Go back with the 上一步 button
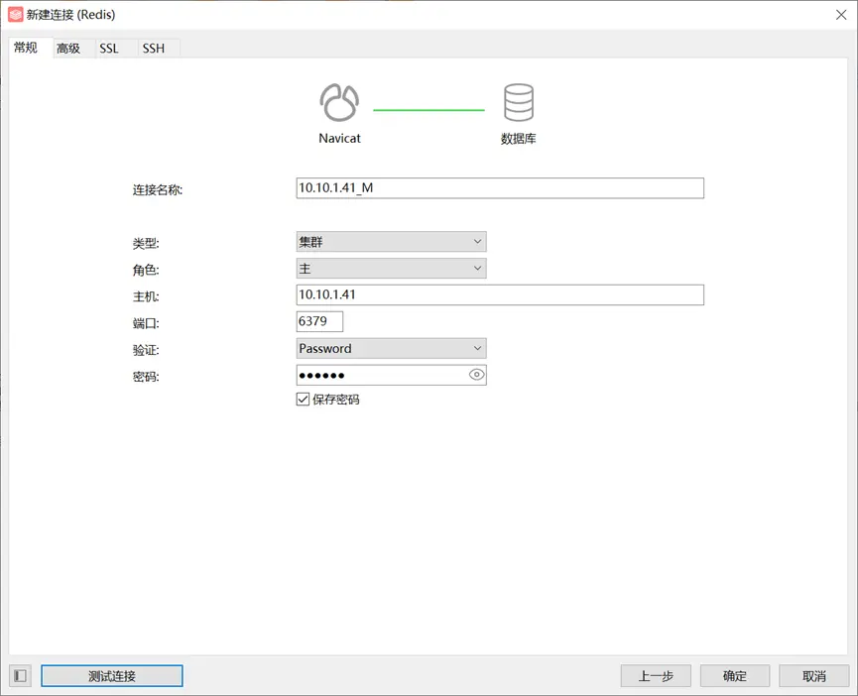Viewport: 858px width, 696px height. tap(656, 676)
